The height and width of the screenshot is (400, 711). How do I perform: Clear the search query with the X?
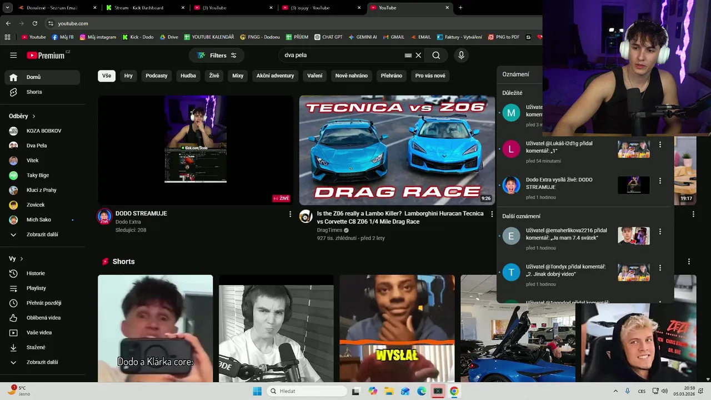[419, 55]
